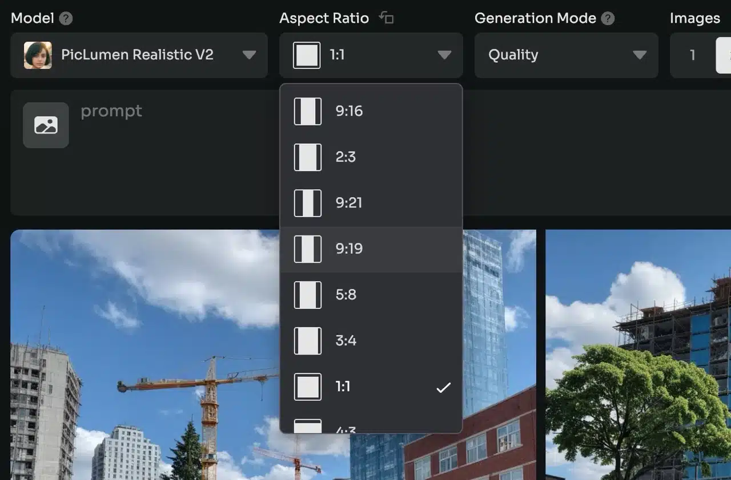Click the Model help question mark icon
Image resolution: width=731 pixels, height=480 pixels.
[66, 19]
